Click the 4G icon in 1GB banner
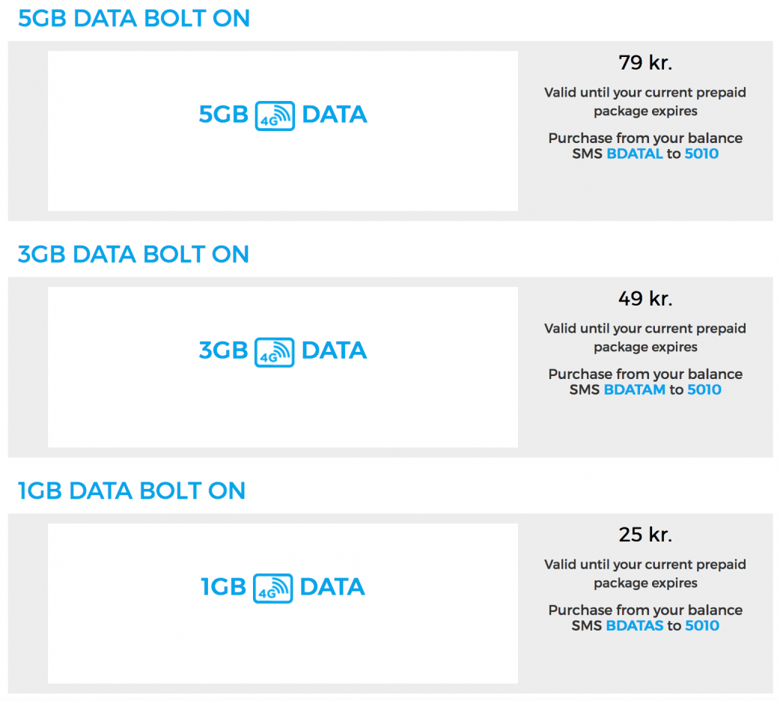This screenshot has height=701, width=780. (272, 588)
